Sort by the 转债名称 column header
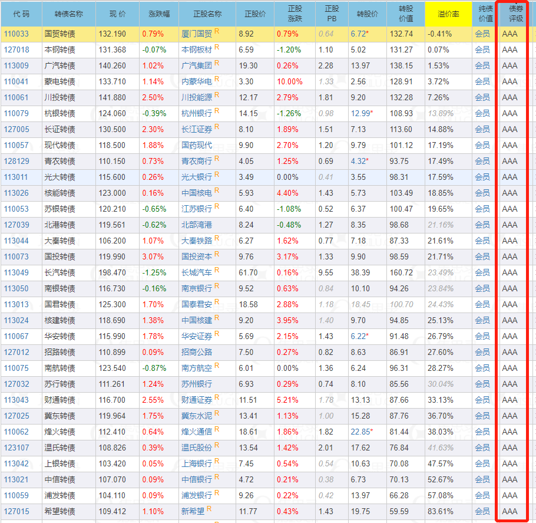The width and height of the screenshot is (536, 523). tap(69, 14)
